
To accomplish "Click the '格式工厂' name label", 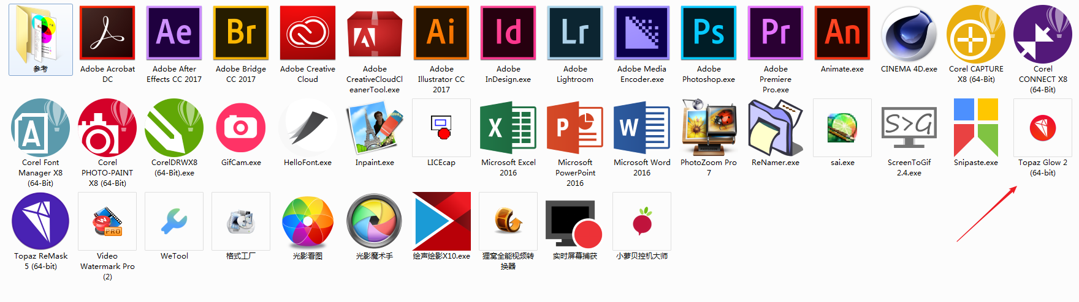I will [241, 256].
